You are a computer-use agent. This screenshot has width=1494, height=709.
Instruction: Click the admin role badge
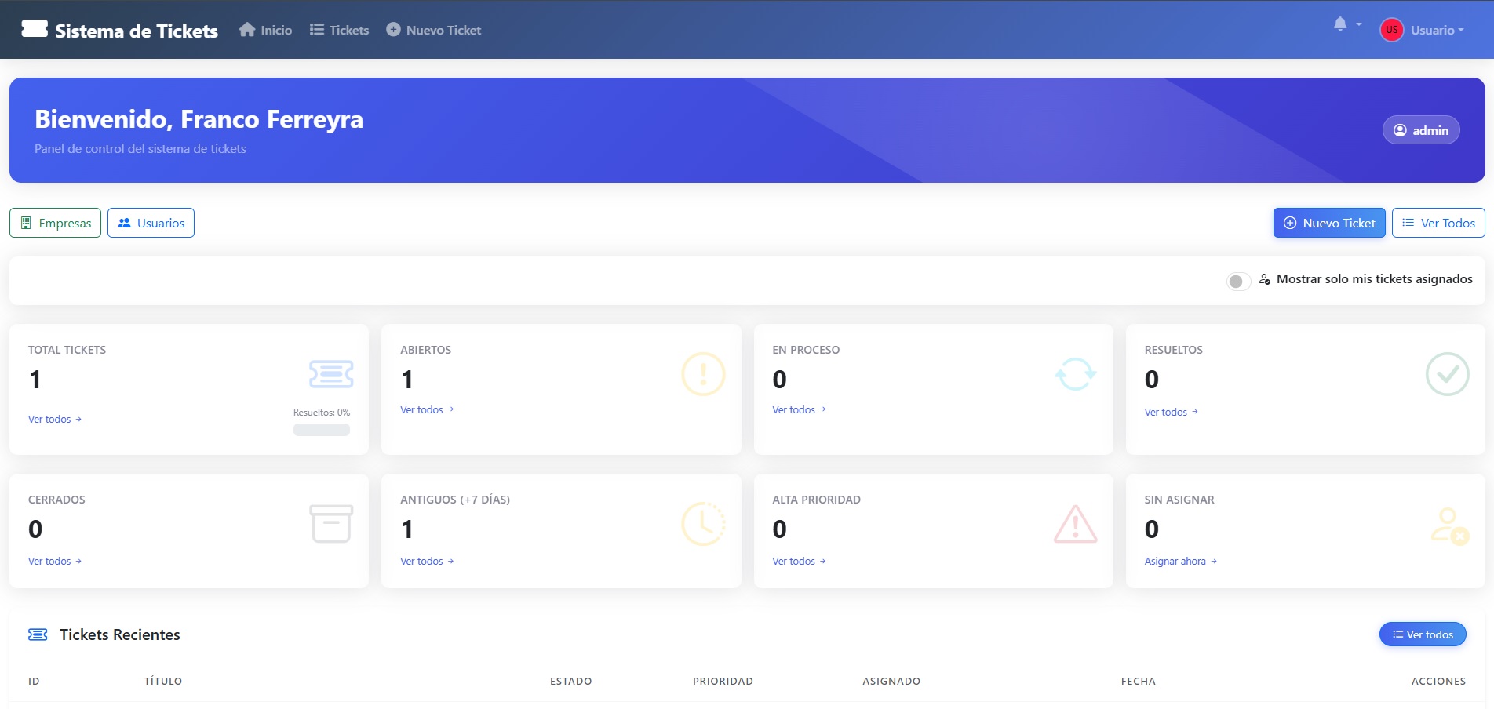pos(1421,130)
